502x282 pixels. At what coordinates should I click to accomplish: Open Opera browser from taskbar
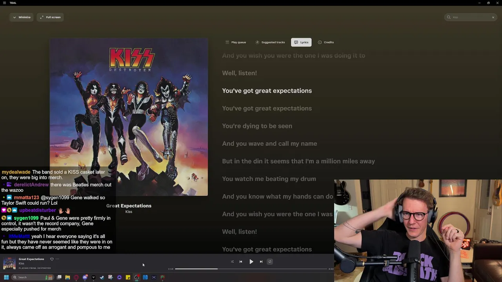point(76,277)
